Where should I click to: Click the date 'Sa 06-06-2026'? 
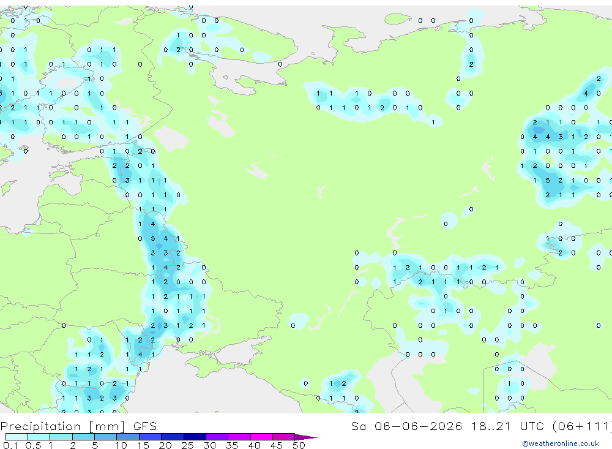[x=406, y=426]
